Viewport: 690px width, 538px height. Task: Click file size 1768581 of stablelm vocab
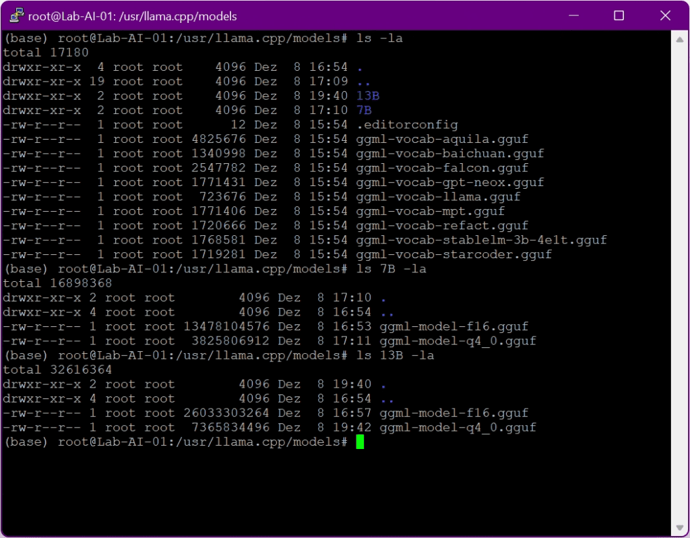click(219, 240)
